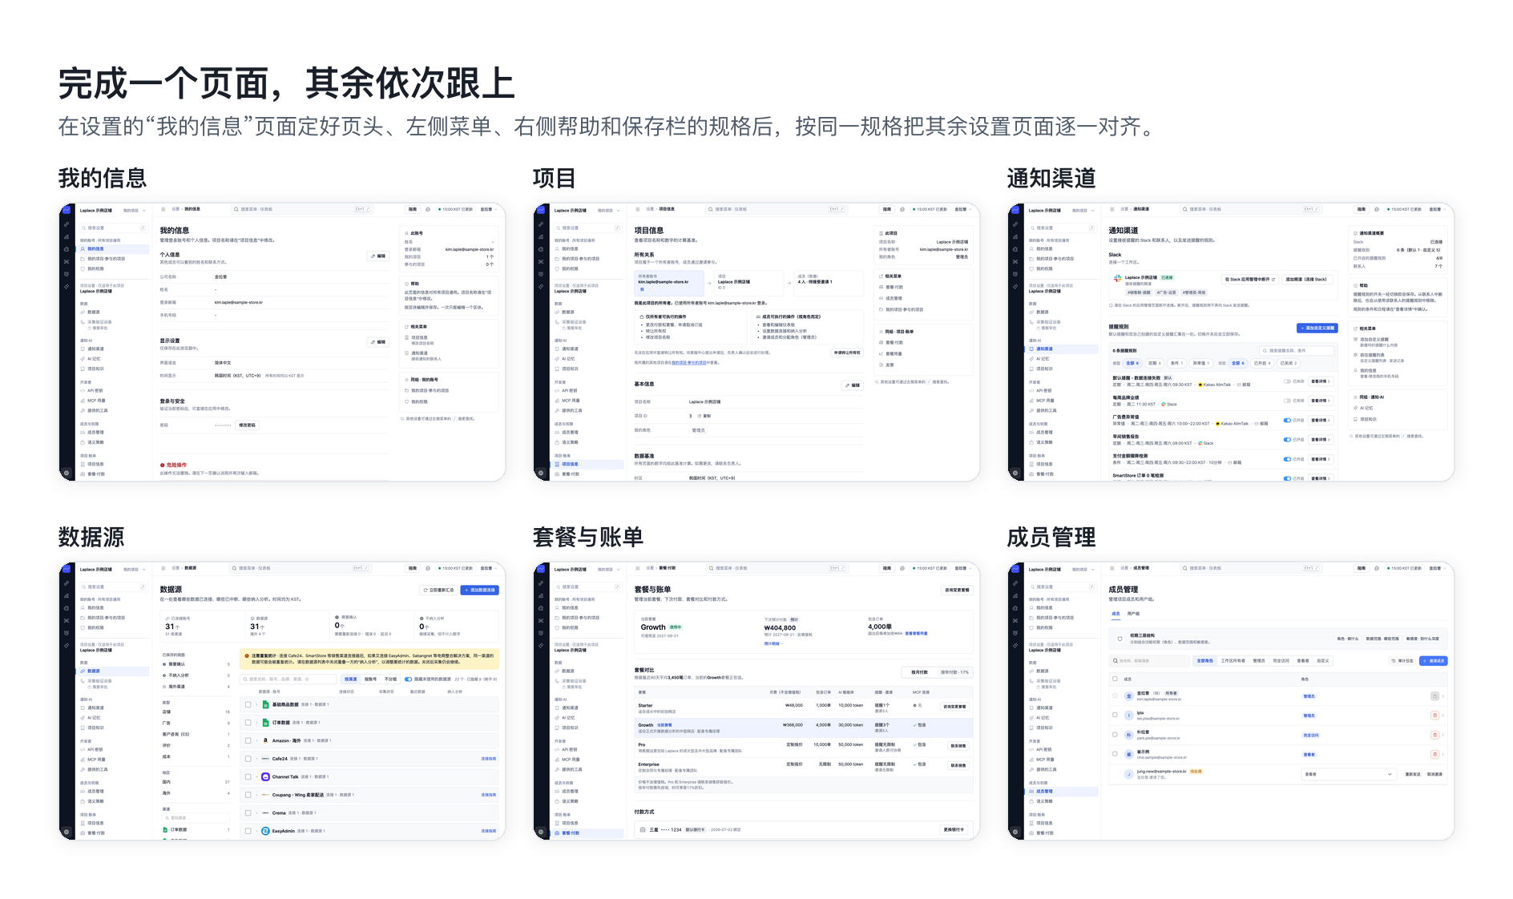Select 按账号 grouping in 数据源 panel
Screen dimensions: 1513x899
(x=370, y=679)
